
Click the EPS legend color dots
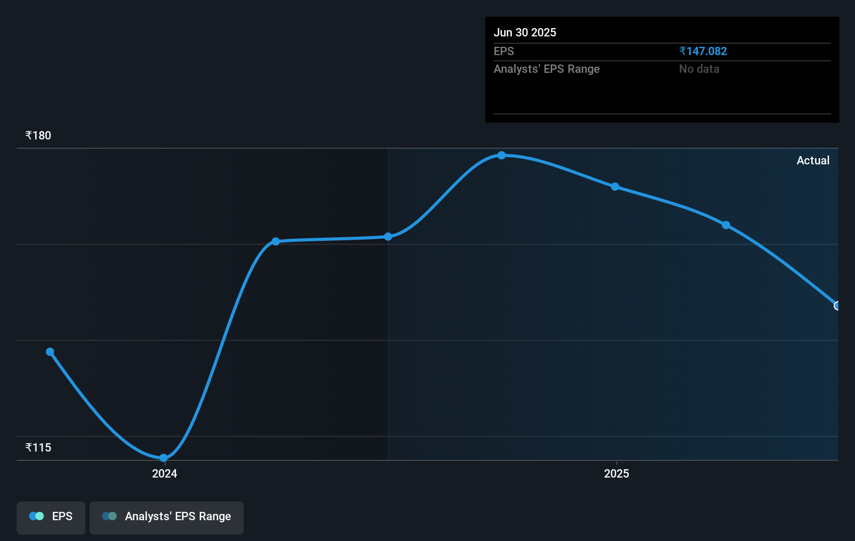click(x=36, y=516)
